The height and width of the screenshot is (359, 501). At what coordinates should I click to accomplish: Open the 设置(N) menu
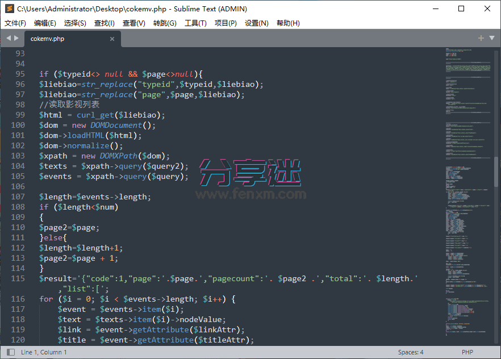pyautogui.click(x=257, y=23)
